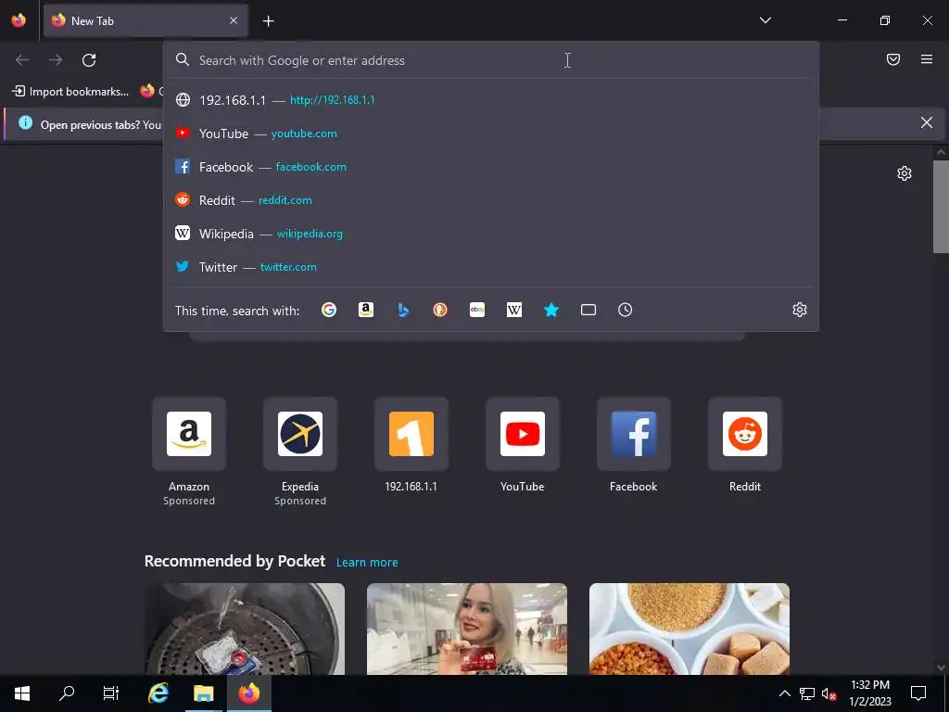Dismiss the Open previous tabs notification
949x712 pixels.
927,123
